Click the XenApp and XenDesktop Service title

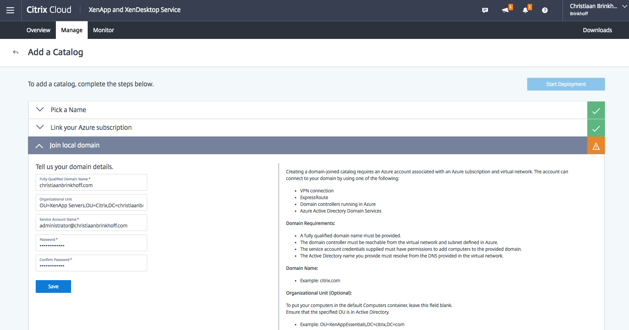click(x=134, y=10)
